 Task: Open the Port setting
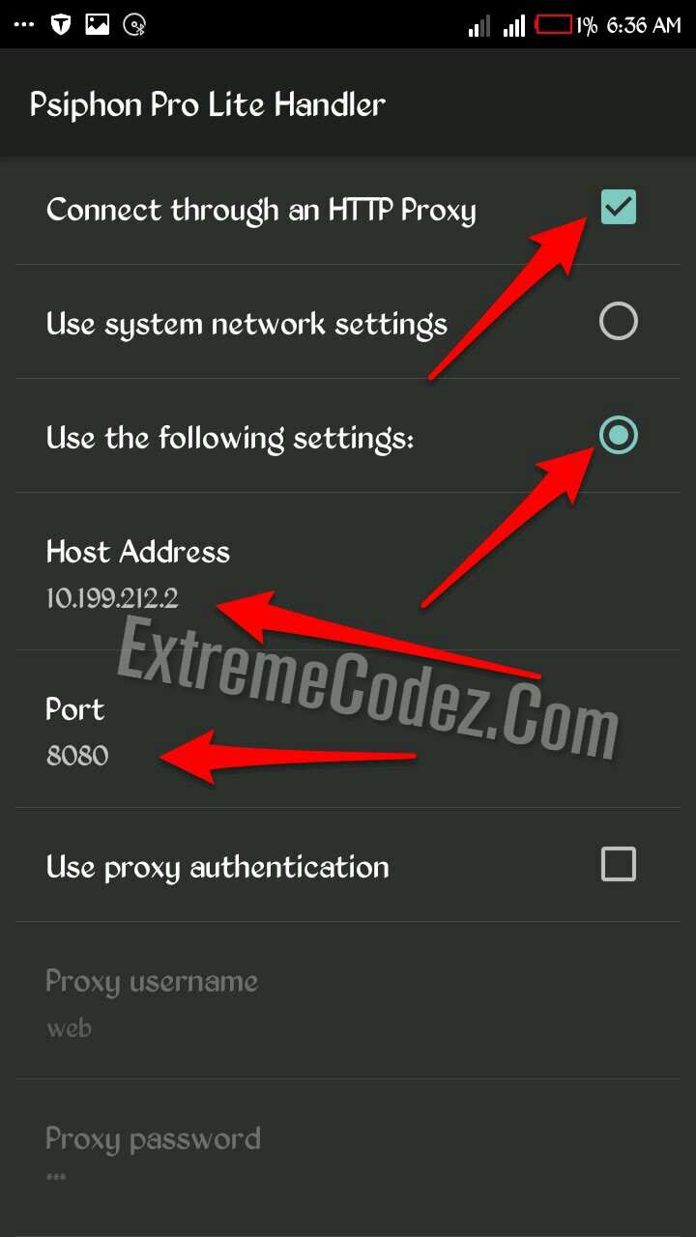[x=348, y=730]
